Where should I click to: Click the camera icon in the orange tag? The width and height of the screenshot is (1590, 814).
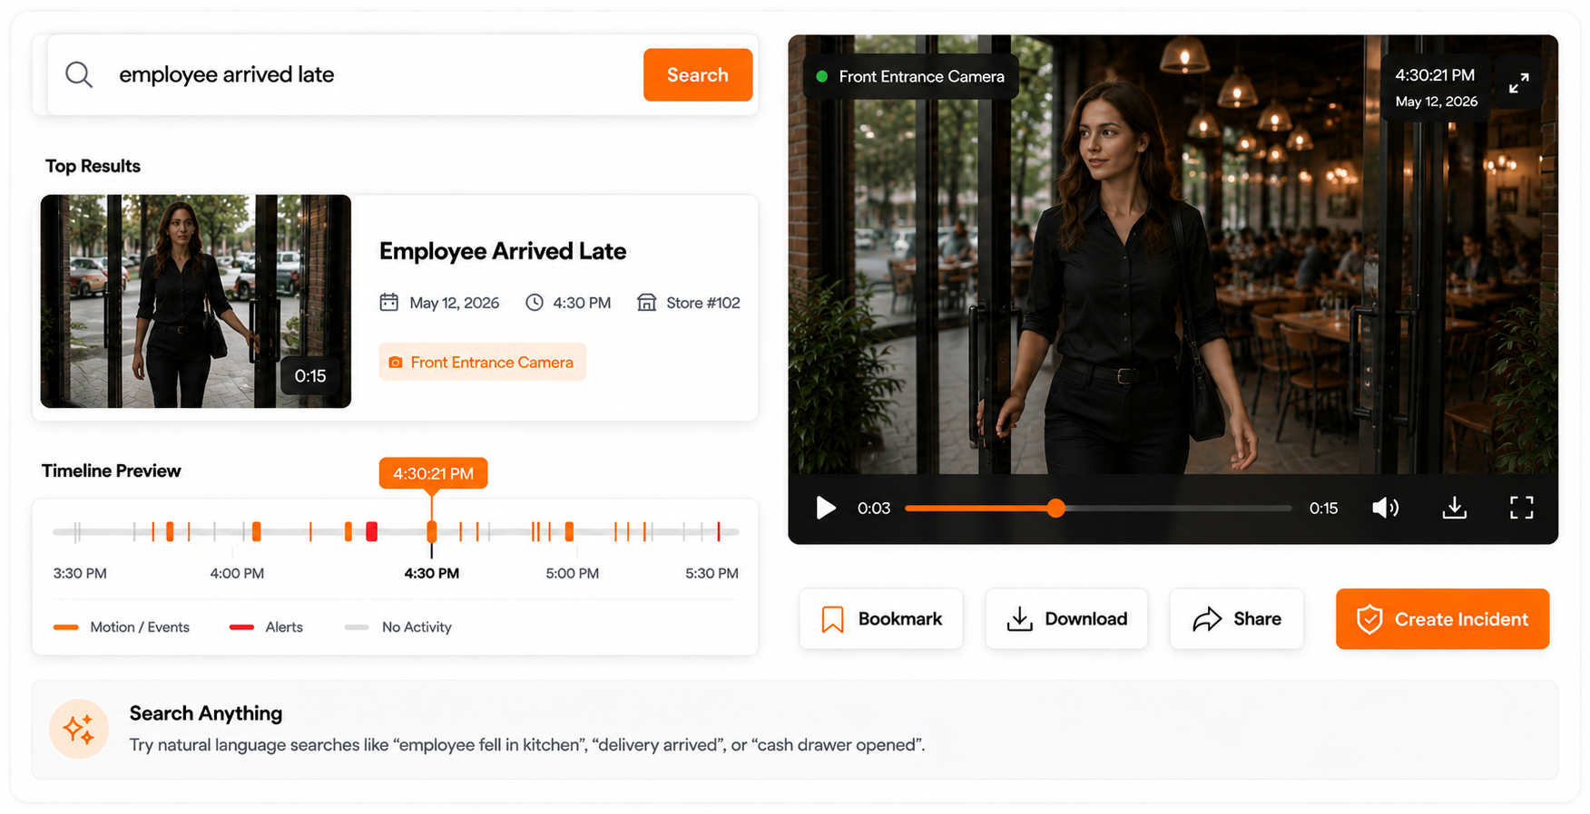pos(395,363)
